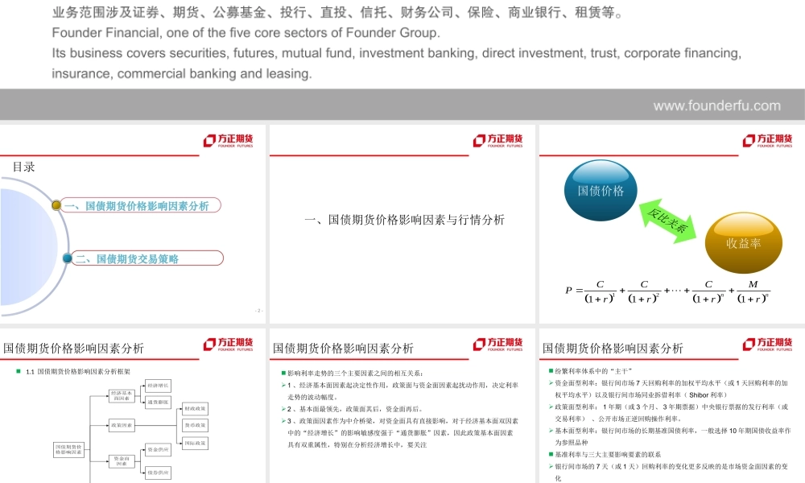Expand the 资金面因素 node
The height and width of the screenshot is (483, 805).
(x=122, y=460)
